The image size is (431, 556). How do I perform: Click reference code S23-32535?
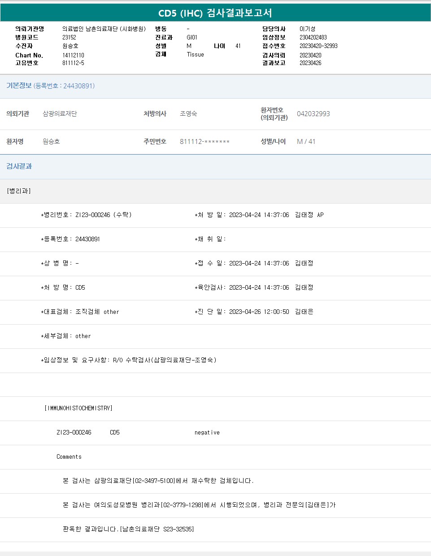tap(178, 530)
